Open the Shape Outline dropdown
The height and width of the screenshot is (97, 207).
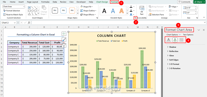coord(88,11)
